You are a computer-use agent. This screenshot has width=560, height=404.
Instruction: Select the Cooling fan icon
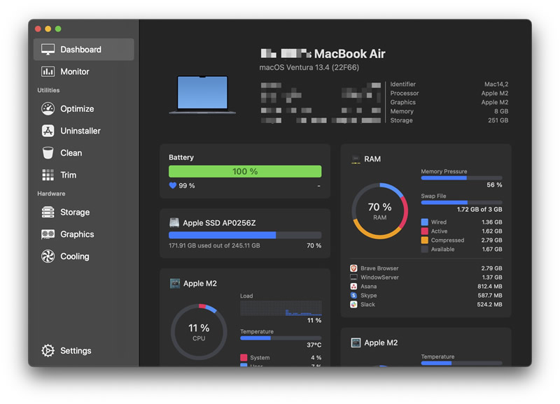[48, 257]
